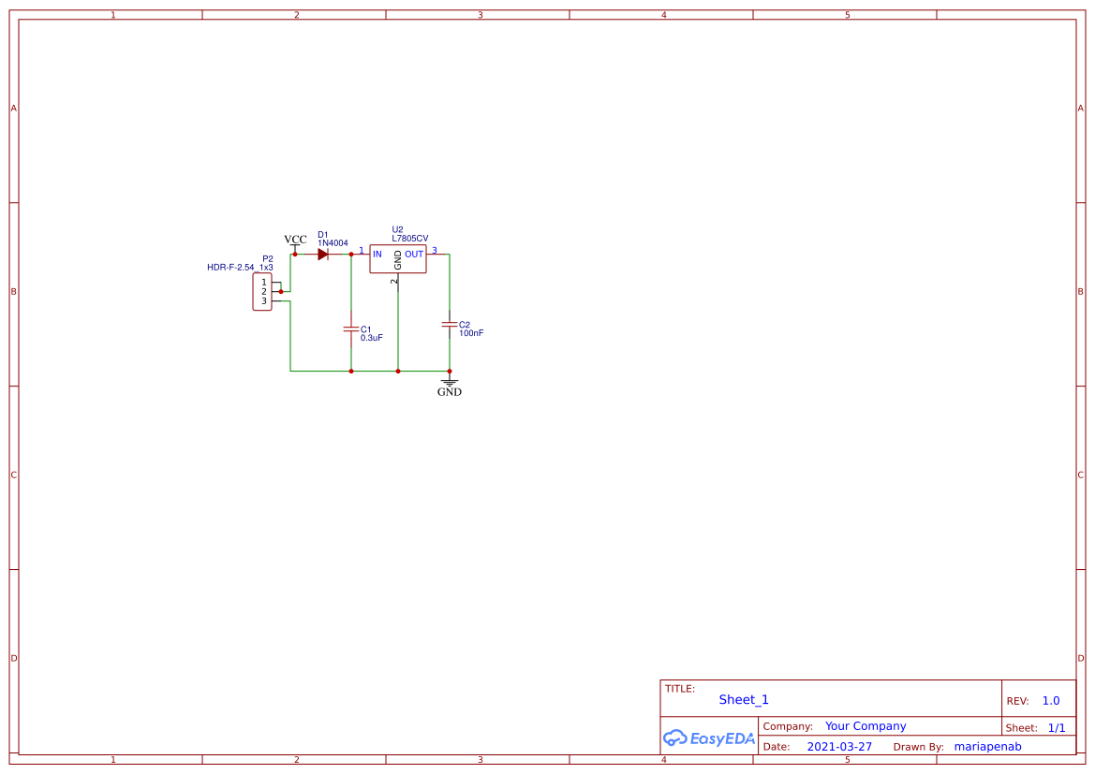Click the U2 L7805CV regulator symbol

tap(398, 258)
